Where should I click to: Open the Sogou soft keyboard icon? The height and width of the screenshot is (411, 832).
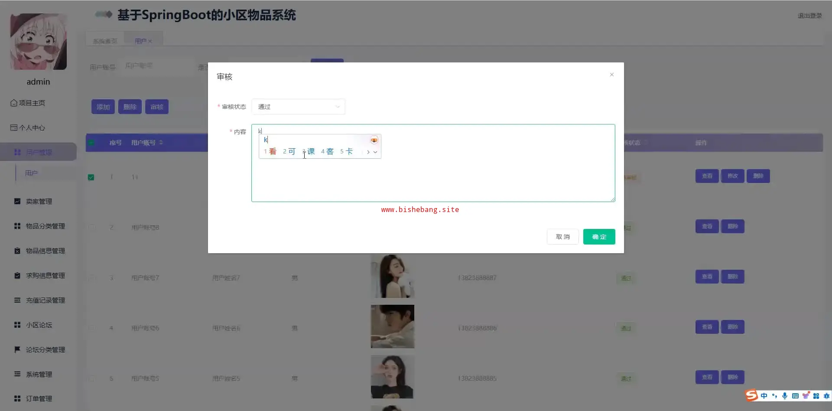[x=795, y=396]
